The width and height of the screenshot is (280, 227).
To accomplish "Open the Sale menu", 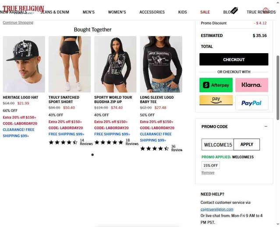I will coord(205,12).
